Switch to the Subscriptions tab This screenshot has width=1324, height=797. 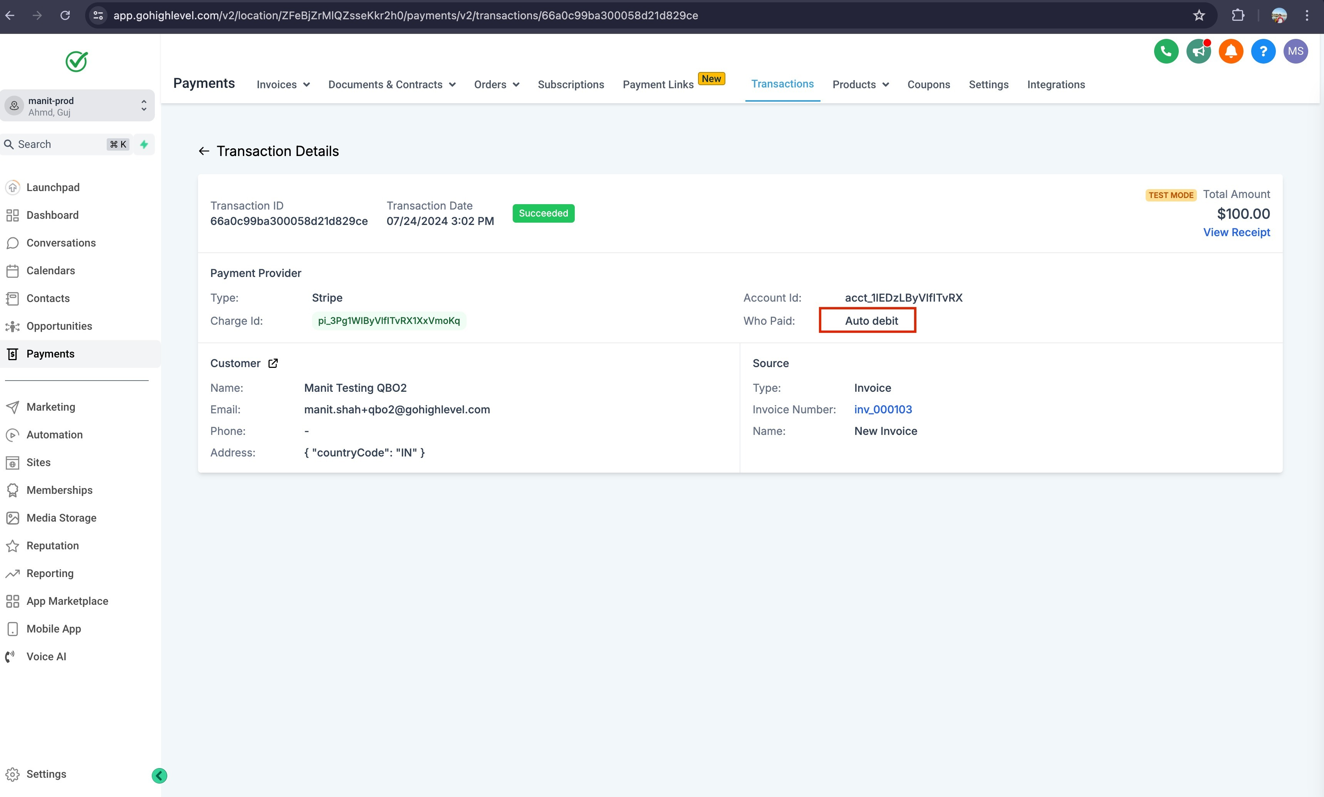(571, 85)
